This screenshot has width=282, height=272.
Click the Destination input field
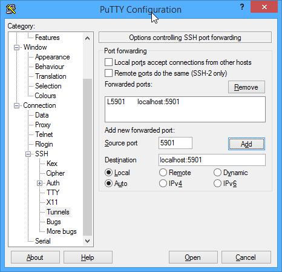coord(212,160)
